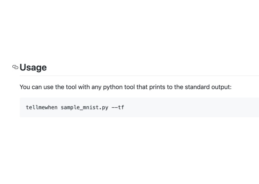Click 'sample_mnist.py' in the code snippet
The image size is (259, 184).
(x=85, y=107)
